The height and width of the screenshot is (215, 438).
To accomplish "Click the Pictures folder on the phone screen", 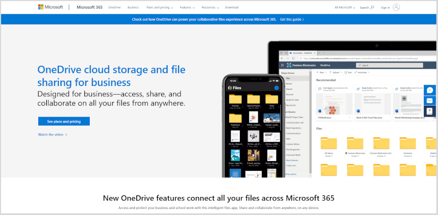I will pos(235,101).
